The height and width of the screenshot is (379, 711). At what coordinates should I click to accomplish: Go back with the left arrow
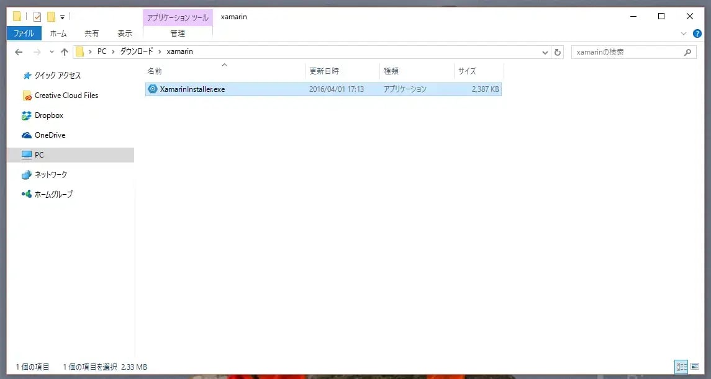pos(19,52)
